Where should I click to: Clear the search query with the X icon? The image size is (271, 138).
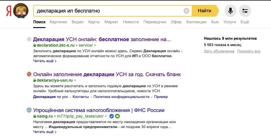click(x=186, y=11)
